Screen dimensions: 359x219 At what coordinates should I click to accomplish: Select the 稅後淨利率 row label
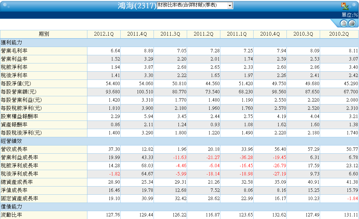(14, 75)
